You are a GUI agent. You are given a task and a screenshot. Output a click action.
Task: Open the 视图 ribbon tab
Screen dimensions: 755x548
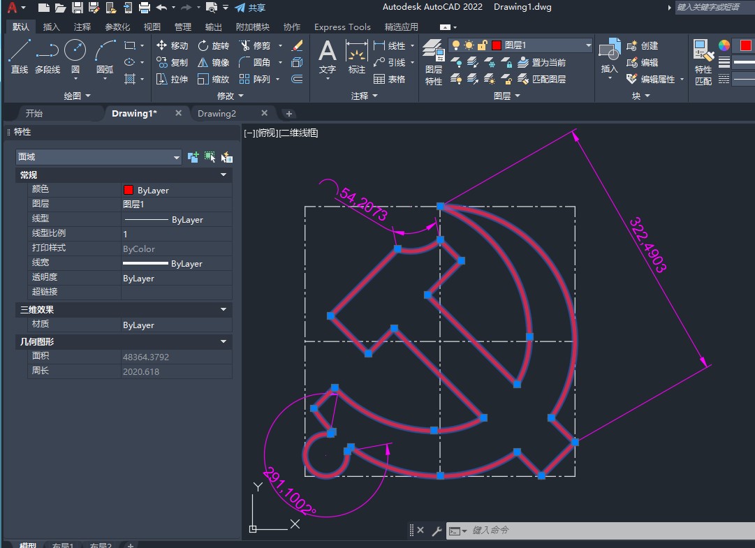pyautogui.click(x=152, y=27)
